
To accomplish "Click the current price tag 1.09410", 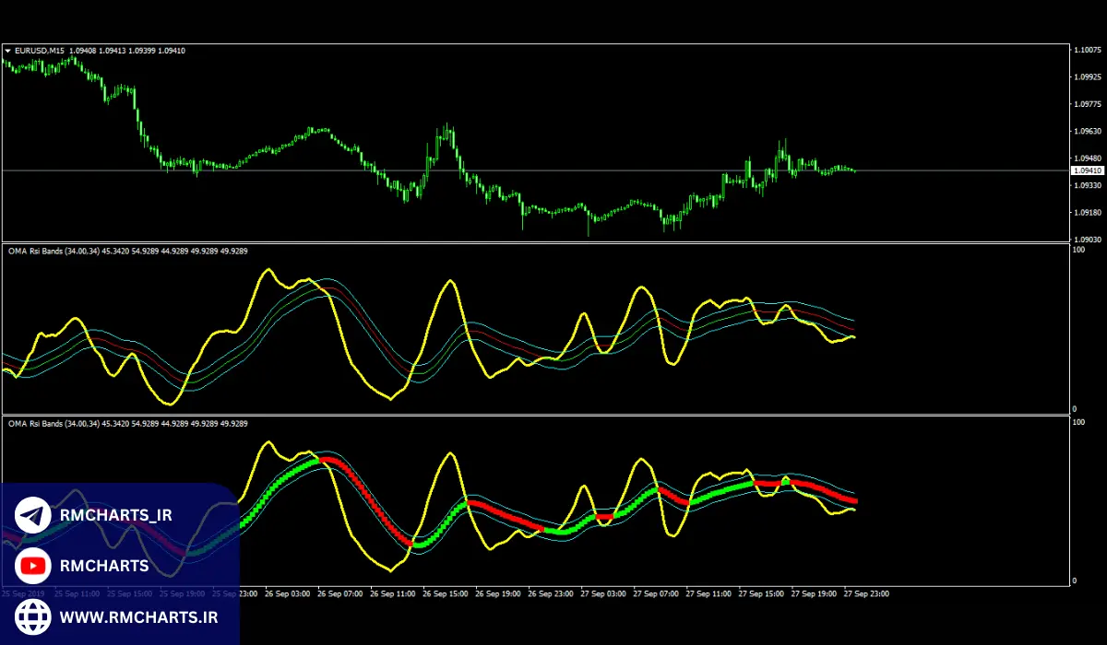I will coord(1087,170).
